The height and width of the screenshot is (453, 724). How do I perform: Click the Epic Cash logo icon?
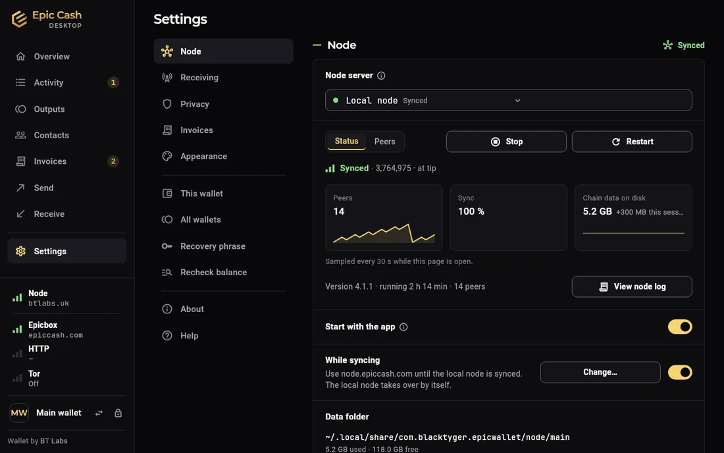(x=19, y=19)
